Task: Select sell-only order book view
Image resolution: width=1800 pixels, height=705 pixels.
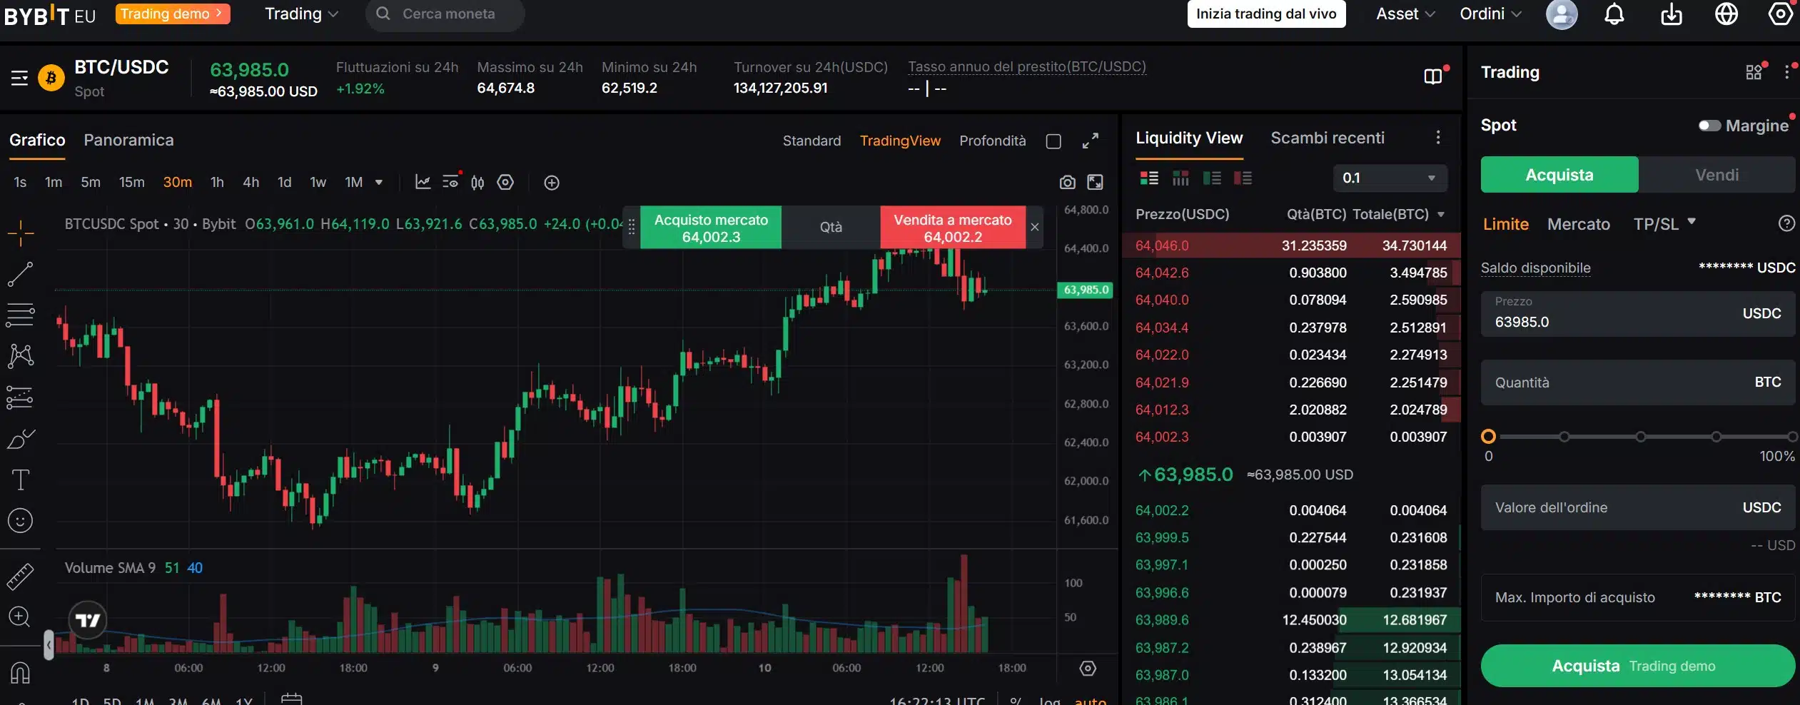Action: click(1243, 178)
